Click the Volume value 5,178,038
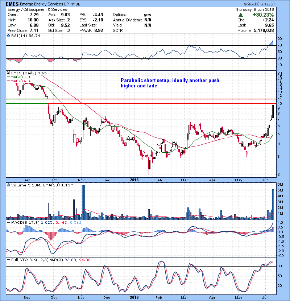 (x=264, y=30)
